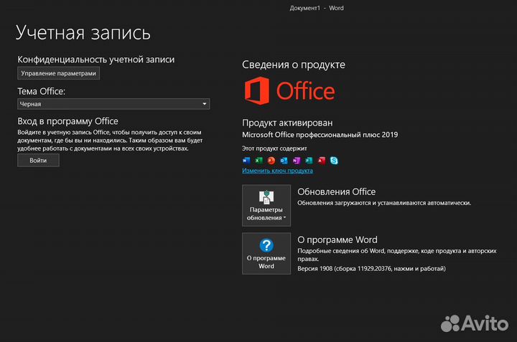Select the Продукт активирован text

[x=287, y=123]
